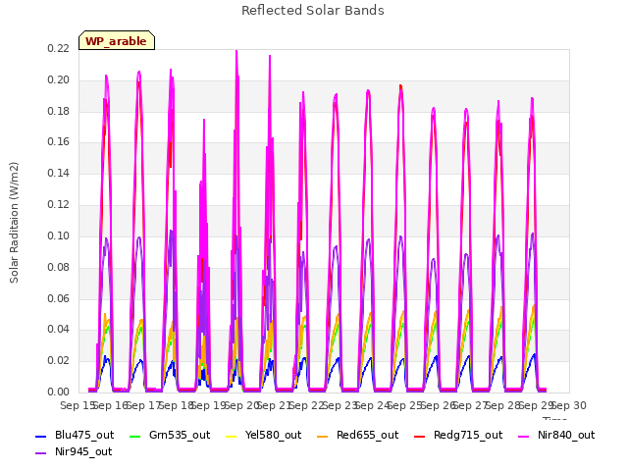Click the Reflected Solar Bands chart title
This screenshot has width=628, height=471.
point(313,11)
